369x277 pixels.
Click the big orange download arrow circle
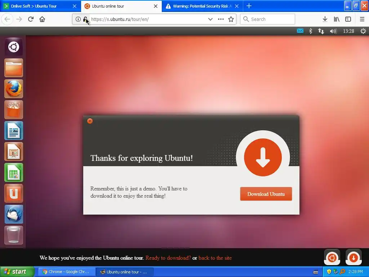pyautogui.click(x=263, y=157)
